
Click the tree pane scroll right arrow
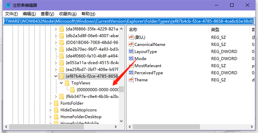[116, 127]
